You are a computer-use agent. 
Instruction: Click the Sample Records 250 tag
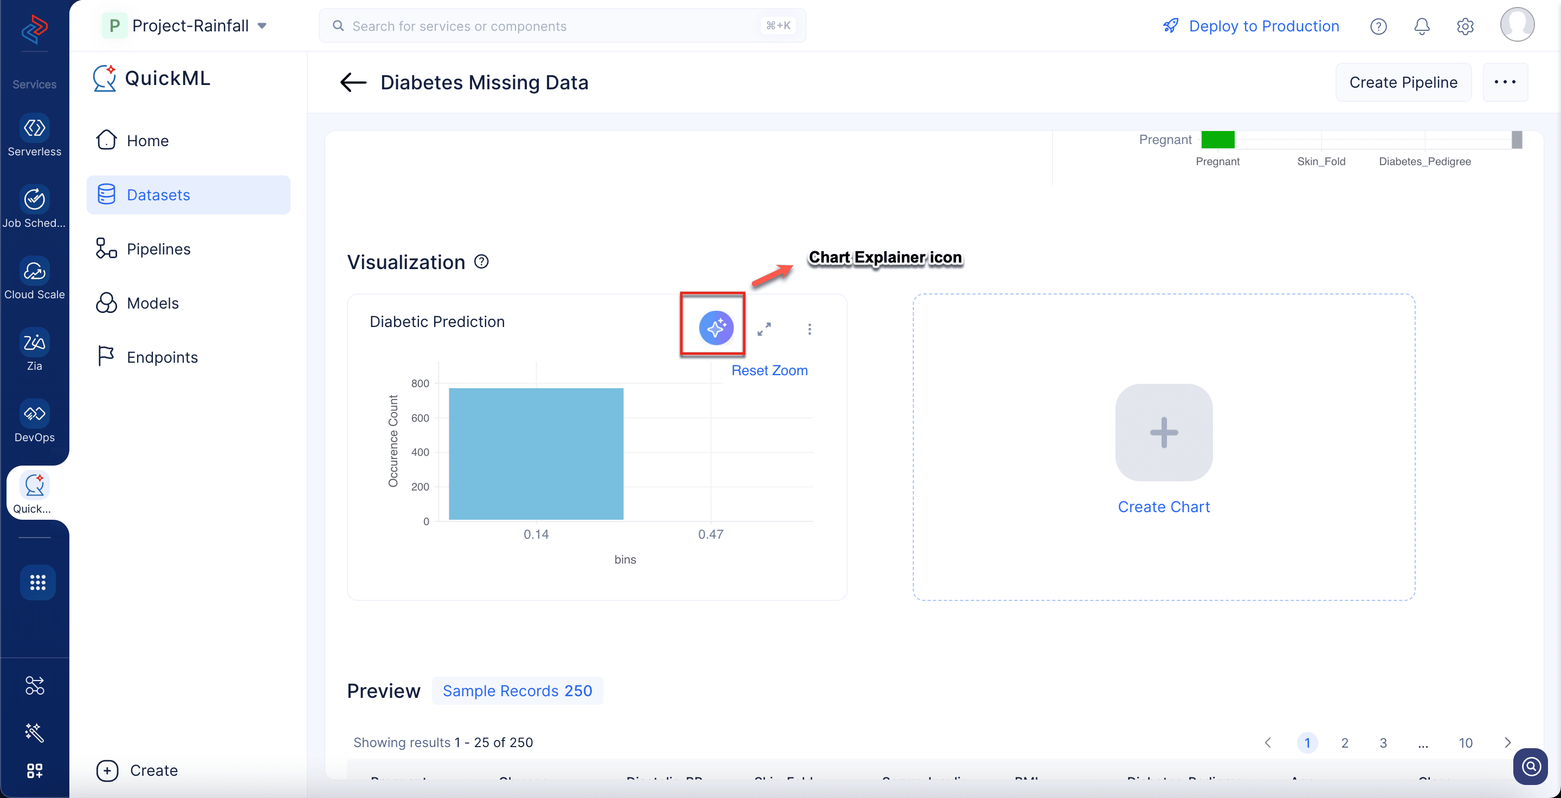tap(518, 690)
